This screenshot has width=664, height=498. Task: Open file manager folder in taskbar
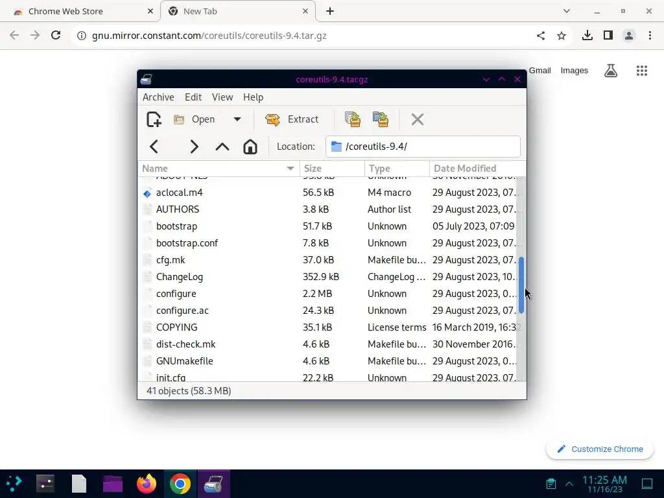click(x=113, y=484)
